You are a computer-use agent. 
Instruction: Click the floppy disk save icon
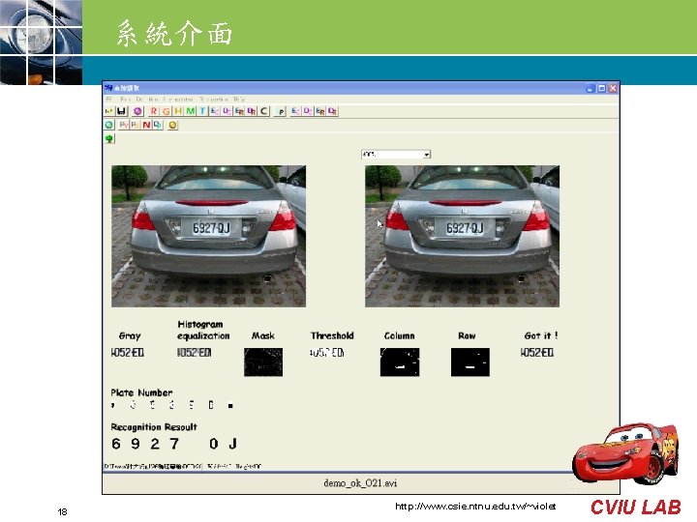point(121,111)
